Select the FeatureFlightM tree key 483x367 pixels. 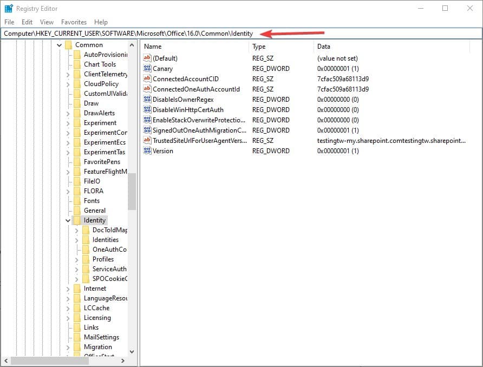[x=106, y=172]
